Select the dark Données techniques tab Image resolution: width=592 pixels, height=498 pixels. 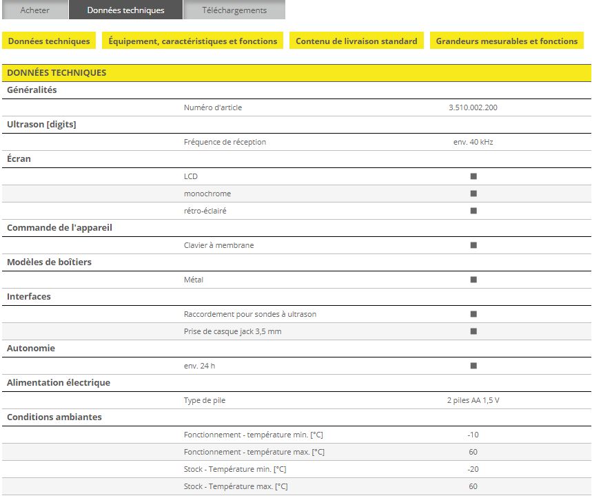pos(125,10)
